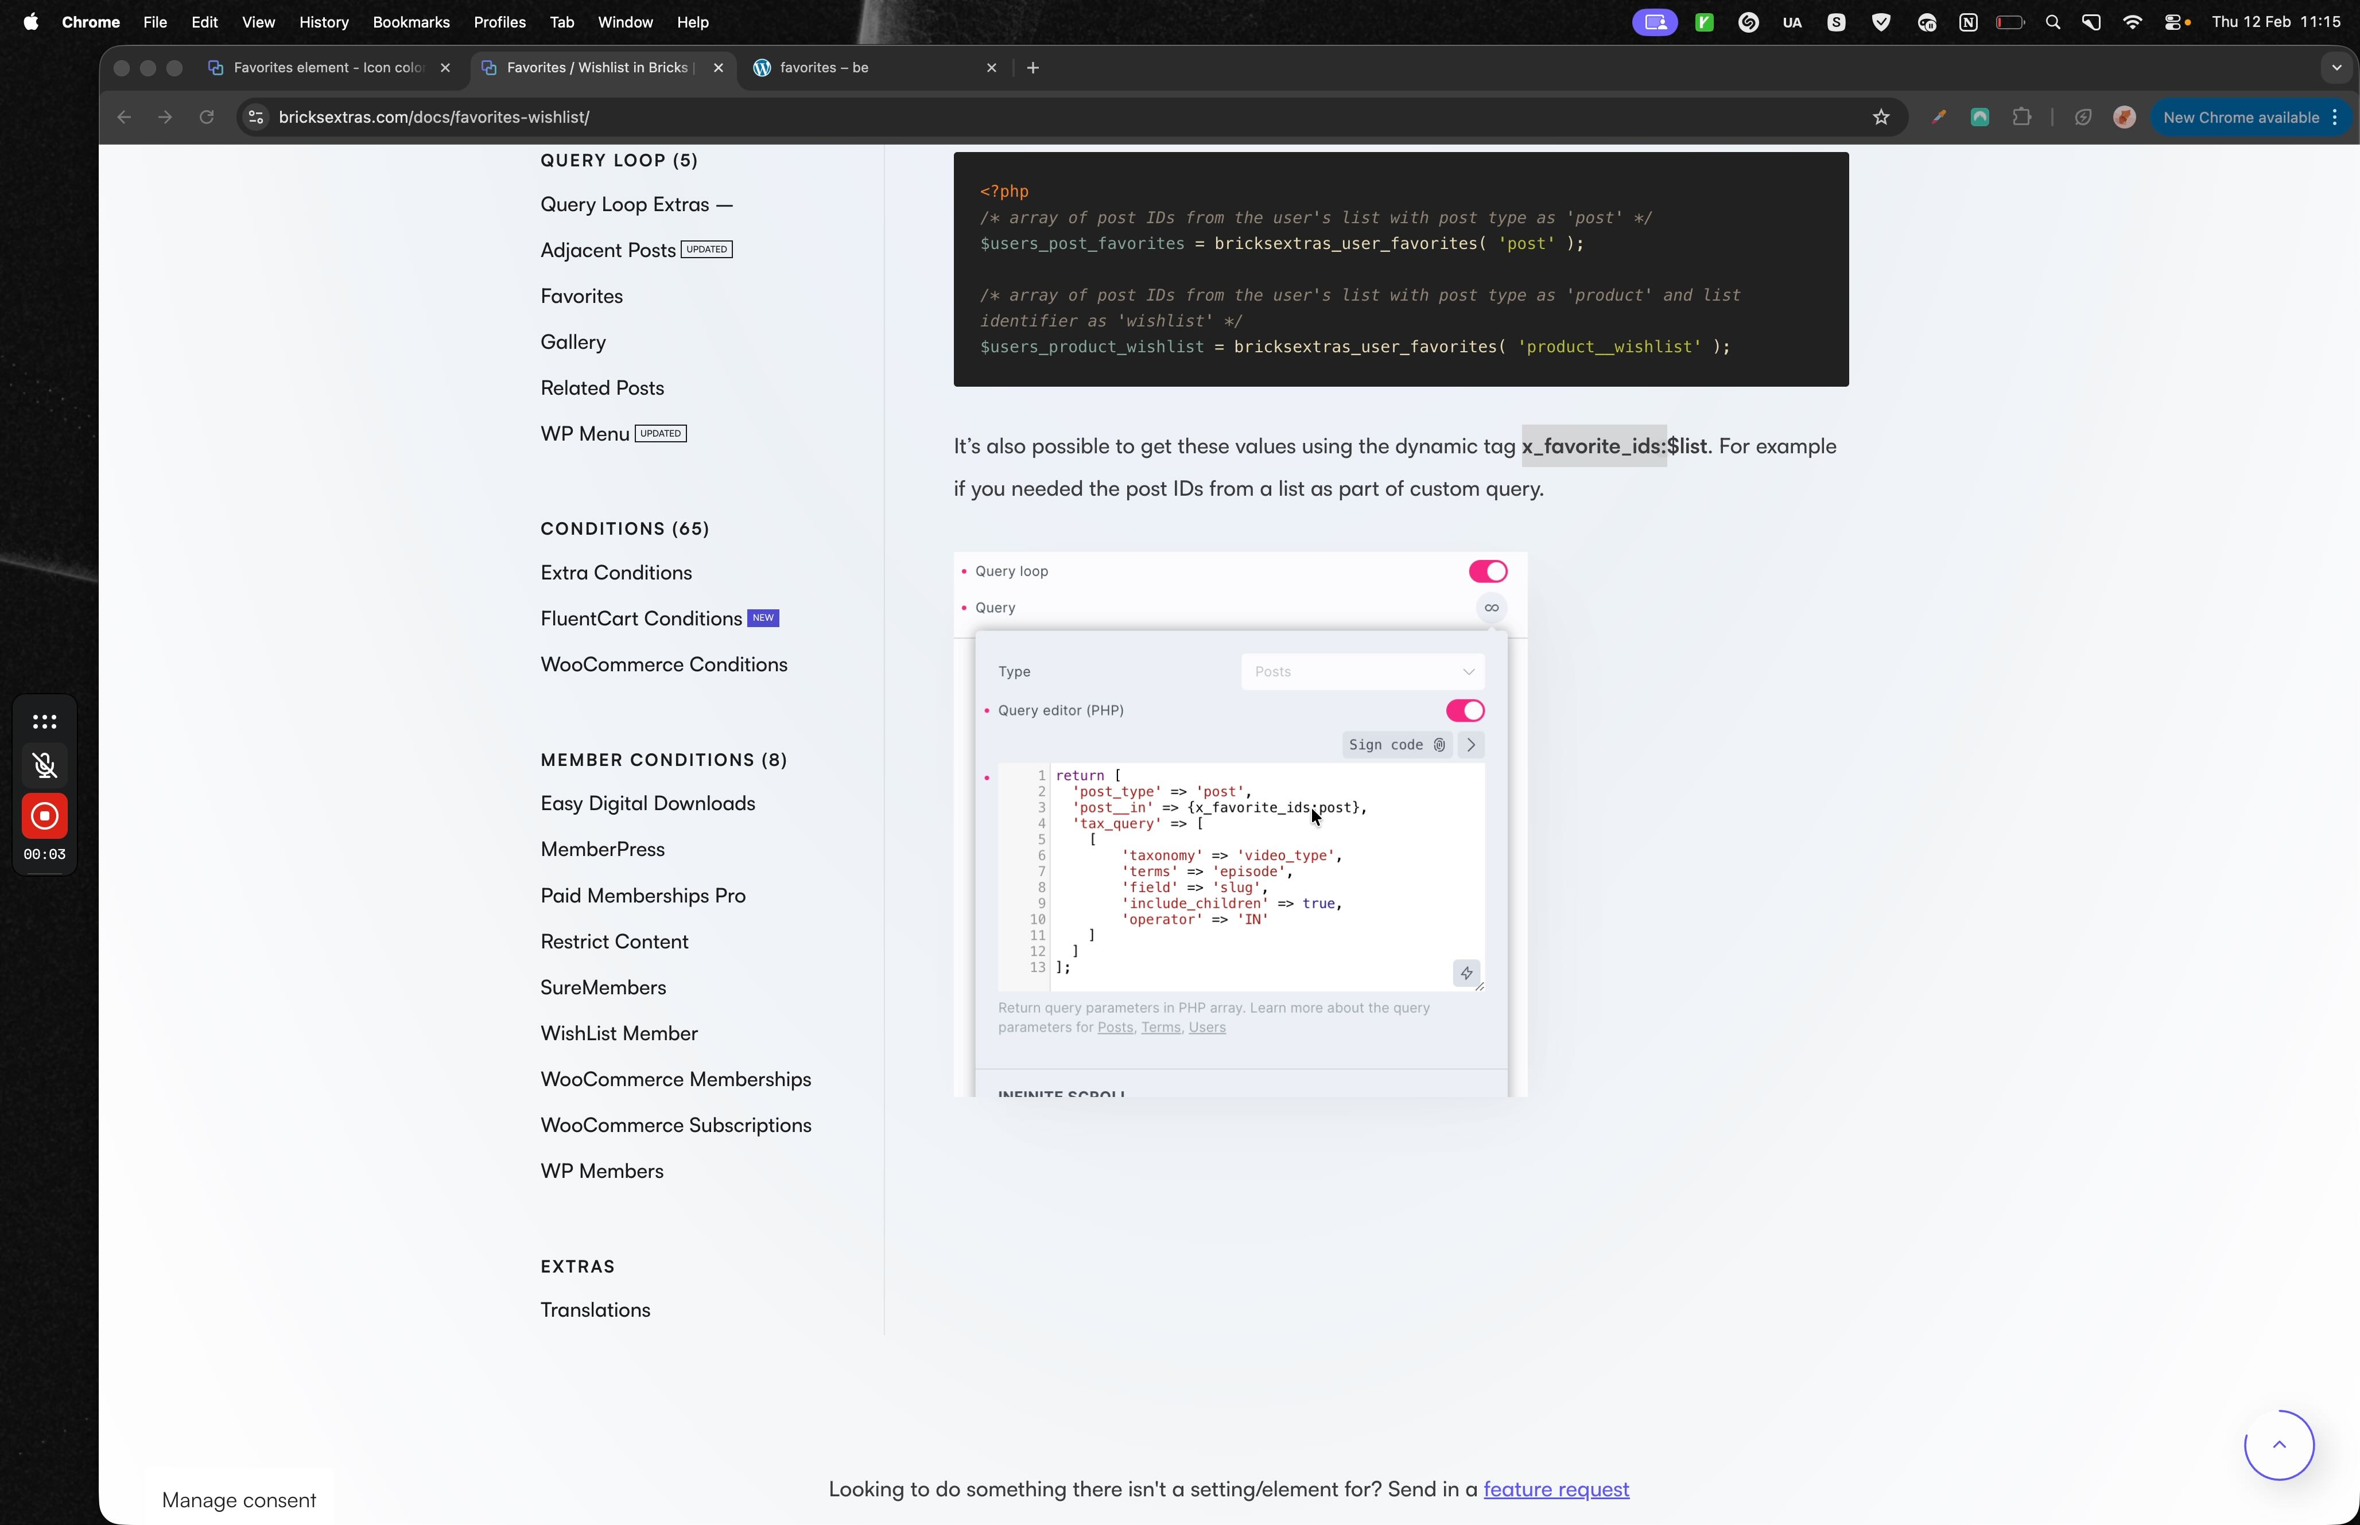Open the WooCommerce Conditions sidebar link

[x=663, y=664]
